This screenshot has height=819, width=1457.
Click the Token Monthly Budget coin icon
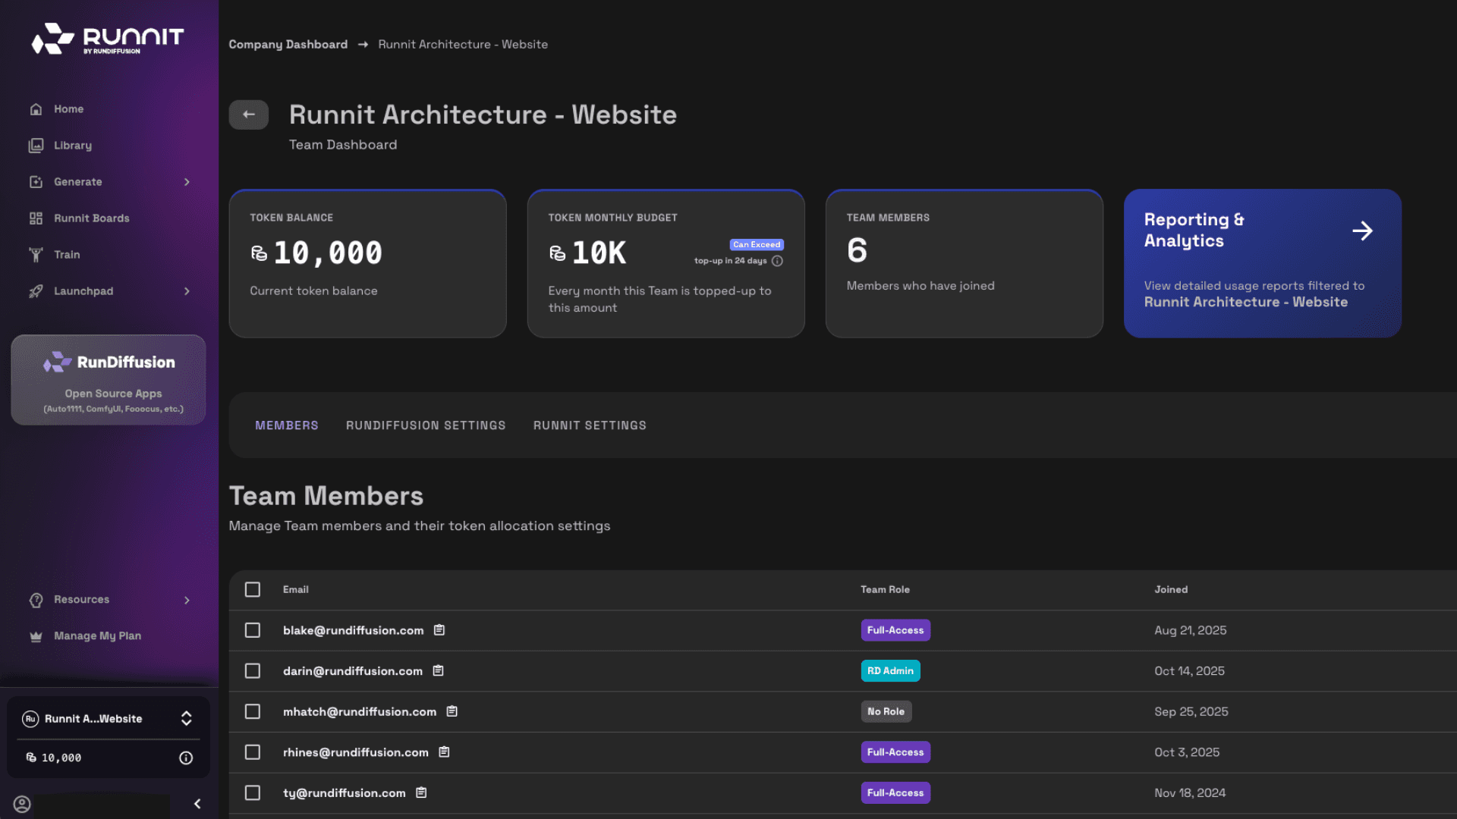(x=557, y=253)
